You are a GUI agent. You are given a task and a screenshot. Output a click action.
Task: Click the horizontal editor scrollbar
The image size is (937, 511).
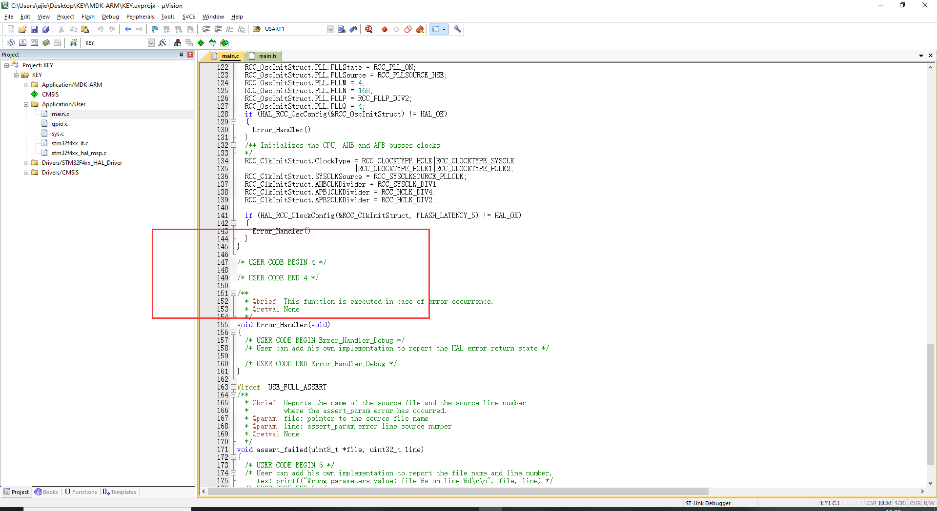[458, 491]
